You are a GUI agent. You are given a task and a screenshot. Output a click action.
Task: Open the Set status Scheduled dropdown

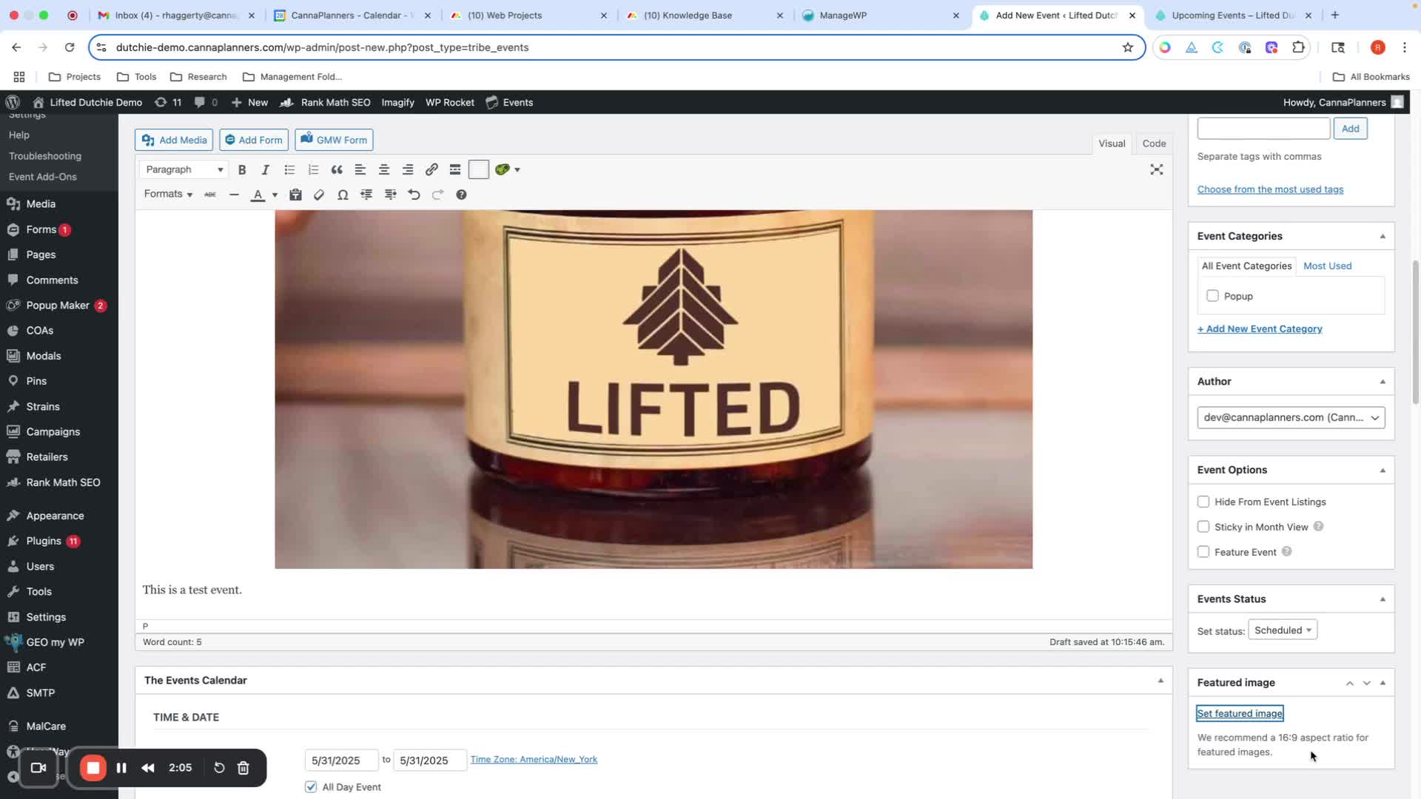1282,630
